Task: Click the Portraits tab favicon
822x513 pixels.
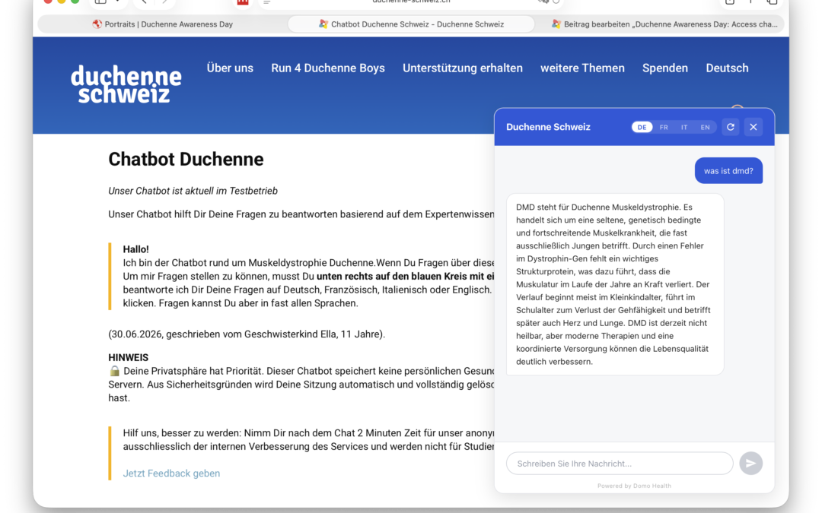Action: tap(97, 24)
